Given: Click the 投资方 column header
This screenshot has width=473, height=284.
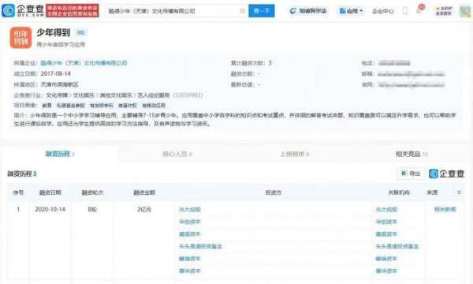Looking at the screenshot, I should pyautogui.click(x=274, y=192).
